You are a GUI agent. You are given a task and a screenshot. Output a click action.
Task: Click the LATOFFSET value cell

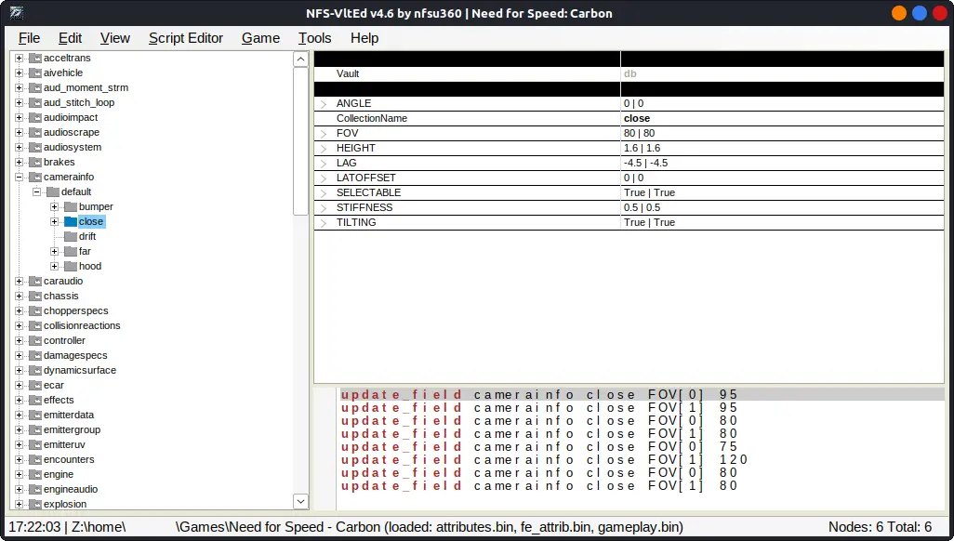click(x=782, y=178)
